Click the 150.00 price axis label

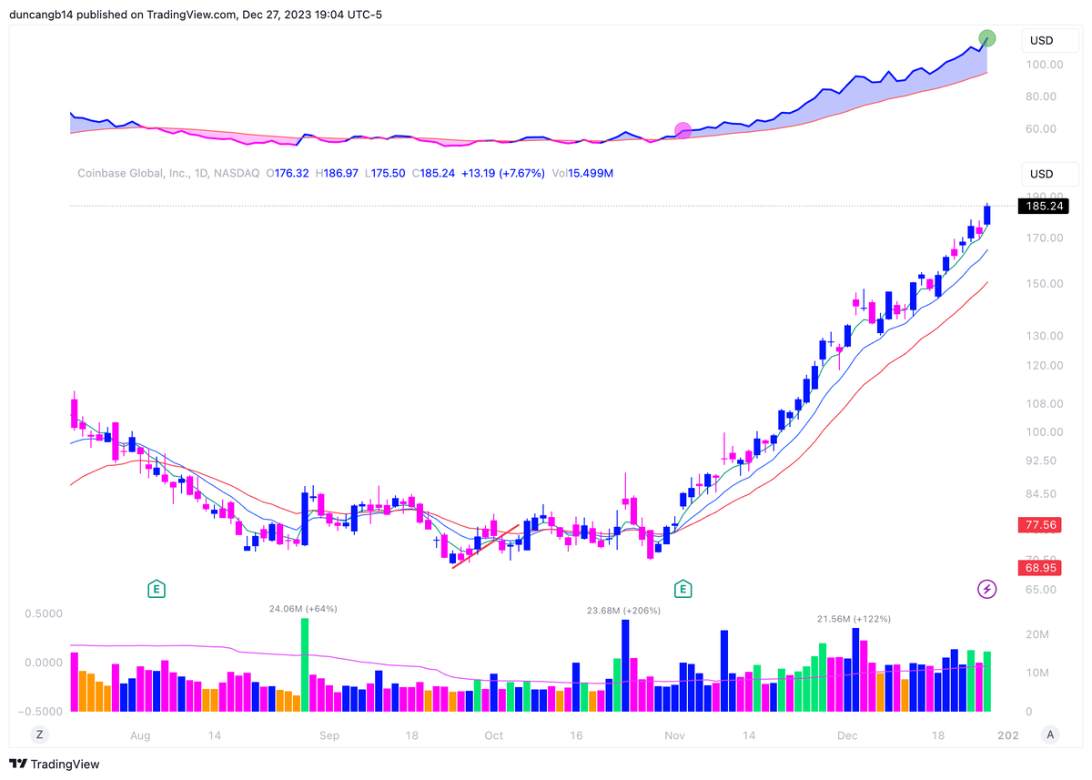click(1045, 283)
